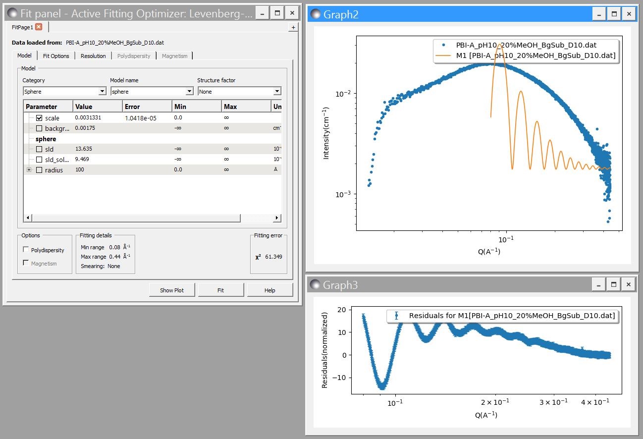Enable the Polydispersity option checkbox
The width and height of the screenshot is (643, 439).
26,250
